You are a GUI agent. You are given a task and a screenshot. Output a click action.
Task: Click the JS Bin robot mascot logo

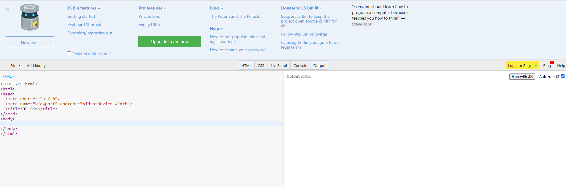coord(30,17)
